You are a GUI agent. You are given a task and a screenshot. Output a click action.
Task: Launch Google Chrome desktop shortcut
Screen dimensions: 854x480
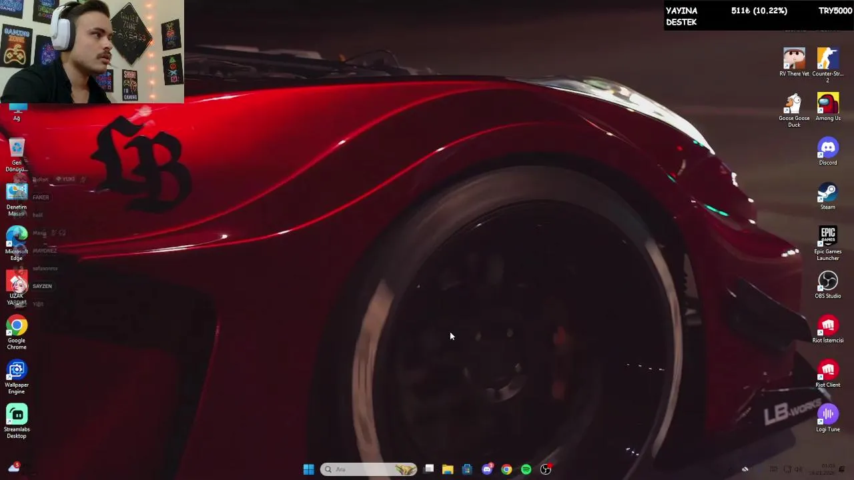[x=17, y=333]
